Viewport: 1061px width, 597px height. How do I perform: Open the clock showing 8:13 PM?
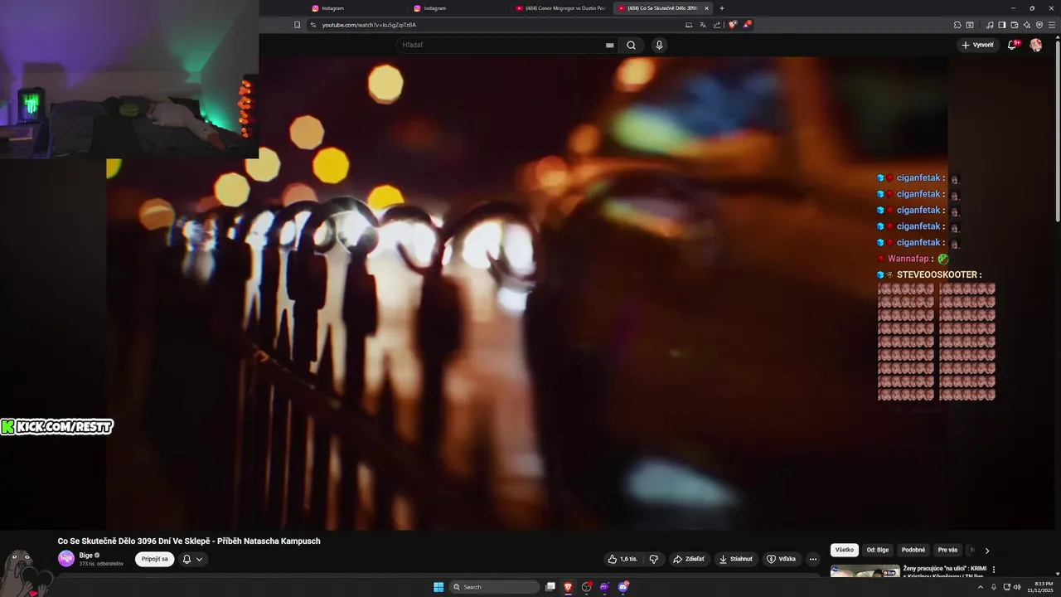point(1039,587)
